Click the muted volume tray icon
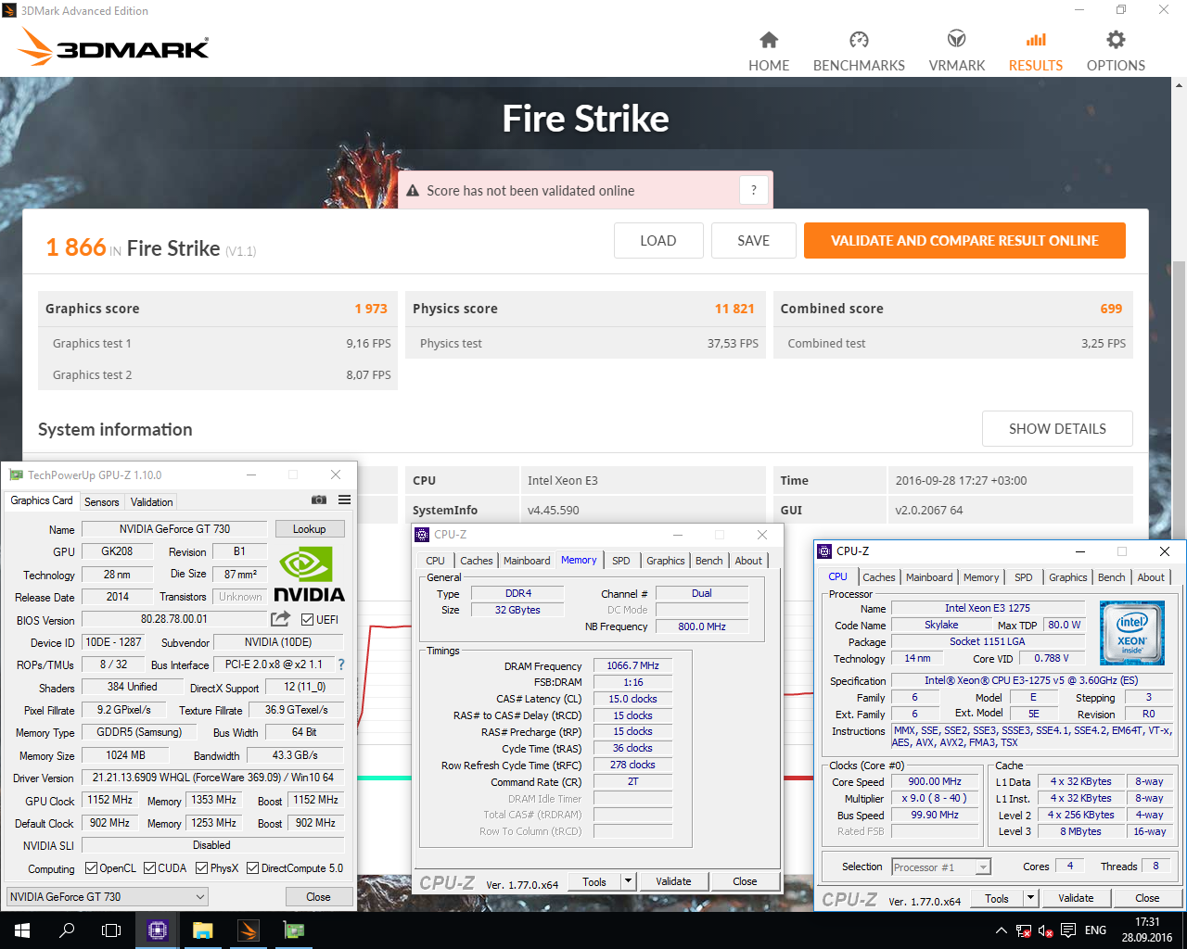The width and height of the screenshot is (1187, 949). tap(1046, 930)
